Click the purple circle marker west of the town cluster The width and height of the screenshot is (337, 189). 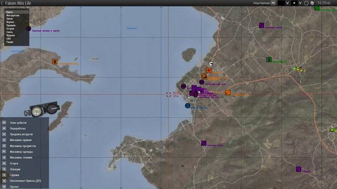pos(183,86)
